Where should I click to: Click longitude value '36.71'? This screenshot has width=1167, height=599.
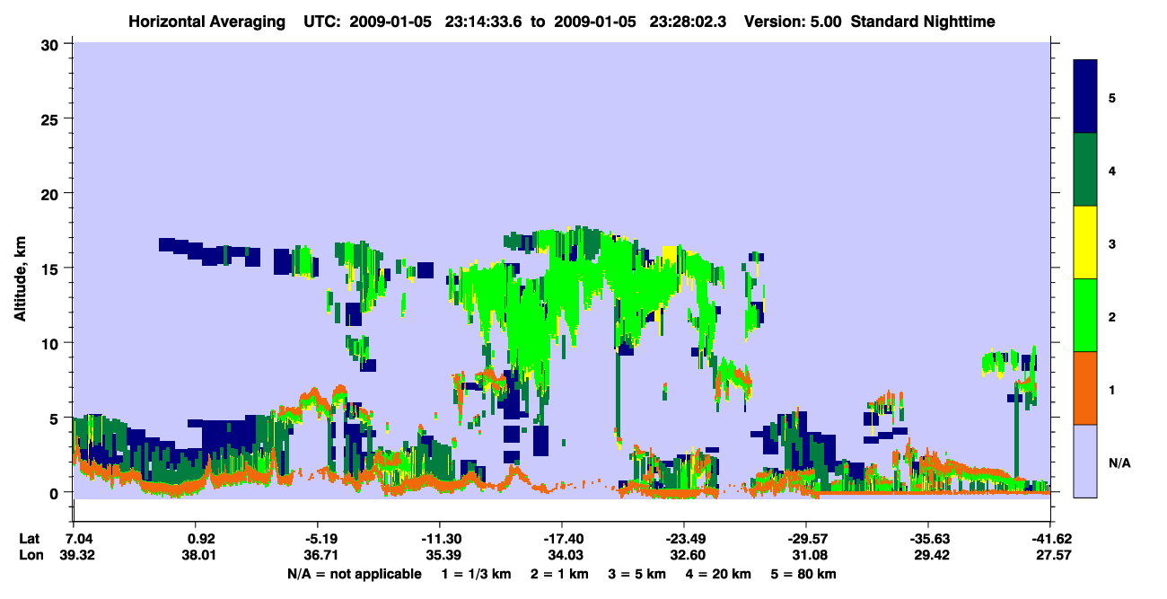320,556
